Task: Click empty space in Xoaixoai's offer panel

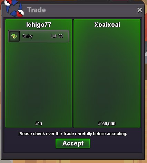Action: tap(107, 75)
